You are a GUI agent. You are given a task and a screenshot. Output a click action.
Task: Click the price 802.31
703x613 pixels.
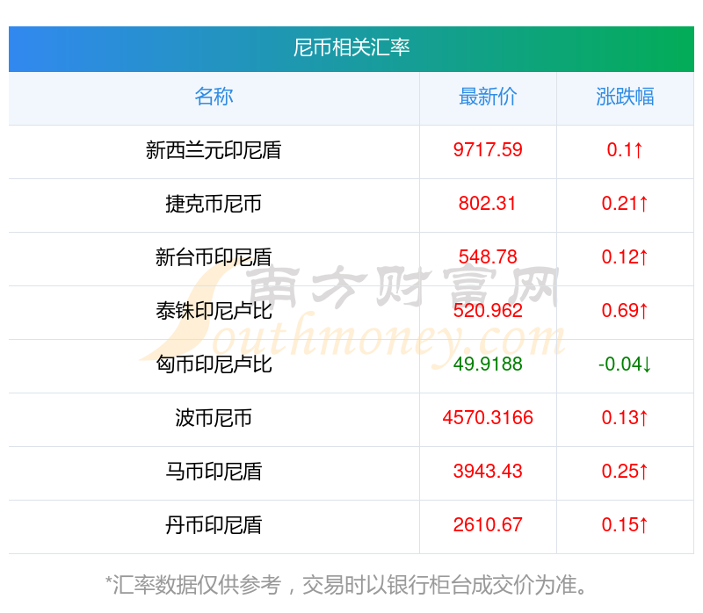coord(488,204)
